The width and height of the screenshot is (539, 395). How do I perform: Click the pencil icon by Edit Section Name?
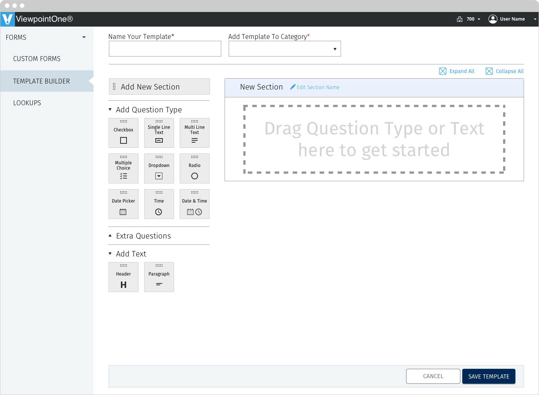293,87
